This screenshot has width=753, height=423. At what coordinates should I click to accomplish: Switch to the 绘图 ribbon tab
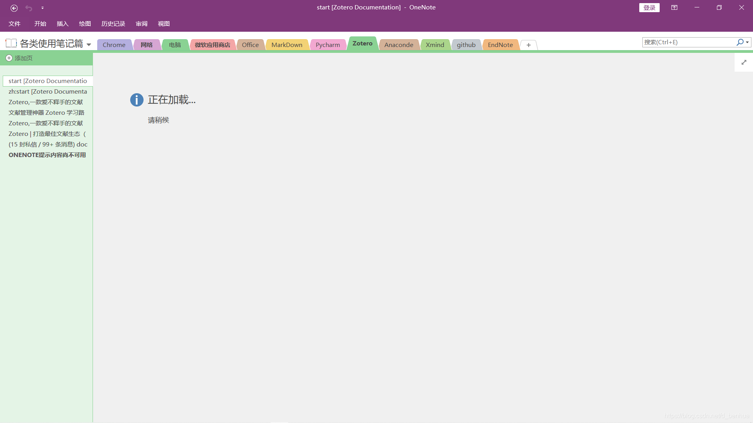(x=85, y=24)
